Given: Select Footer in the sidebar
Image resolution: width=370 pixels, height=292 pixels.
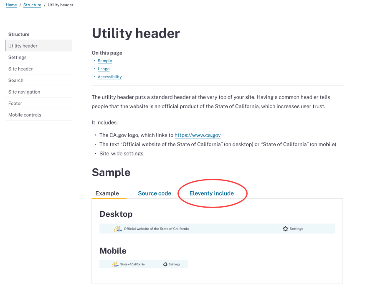Looking at the screenshot, I should [15, 103].
